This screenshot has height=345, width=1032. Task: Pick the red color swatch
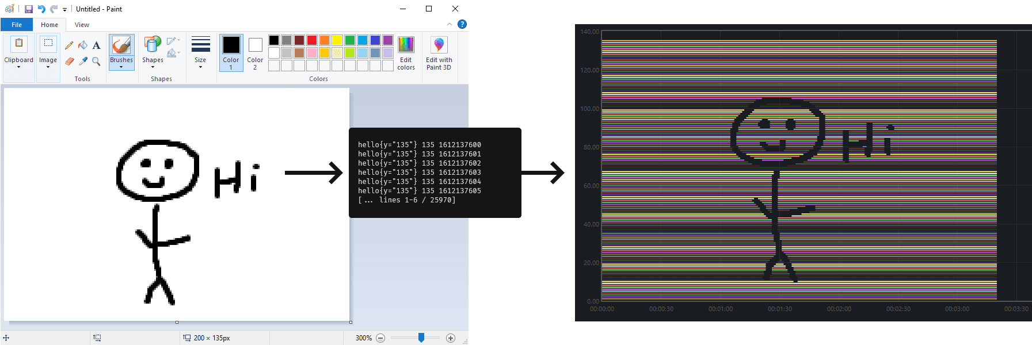click(x=312, y=40)
